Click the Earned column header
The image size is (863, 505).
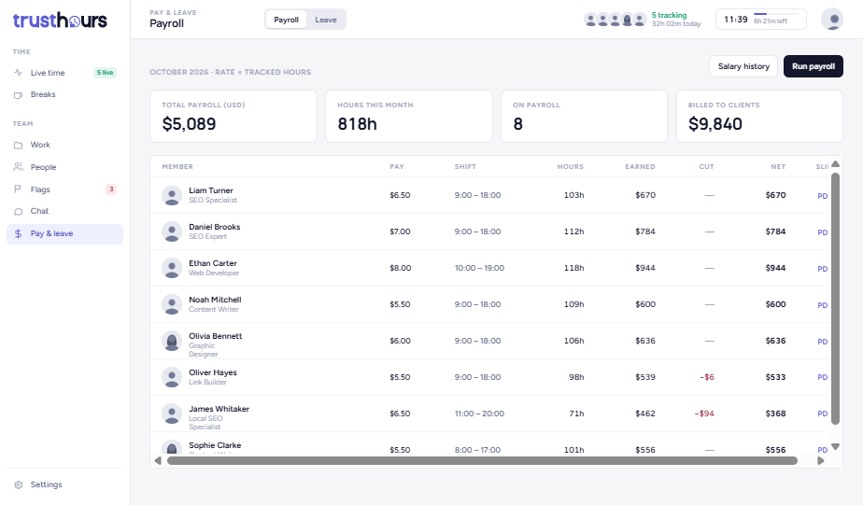coord(640,167)
